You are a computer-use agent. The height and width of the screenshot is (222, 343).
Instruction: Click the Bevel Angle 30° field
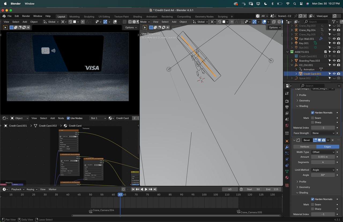323,175
